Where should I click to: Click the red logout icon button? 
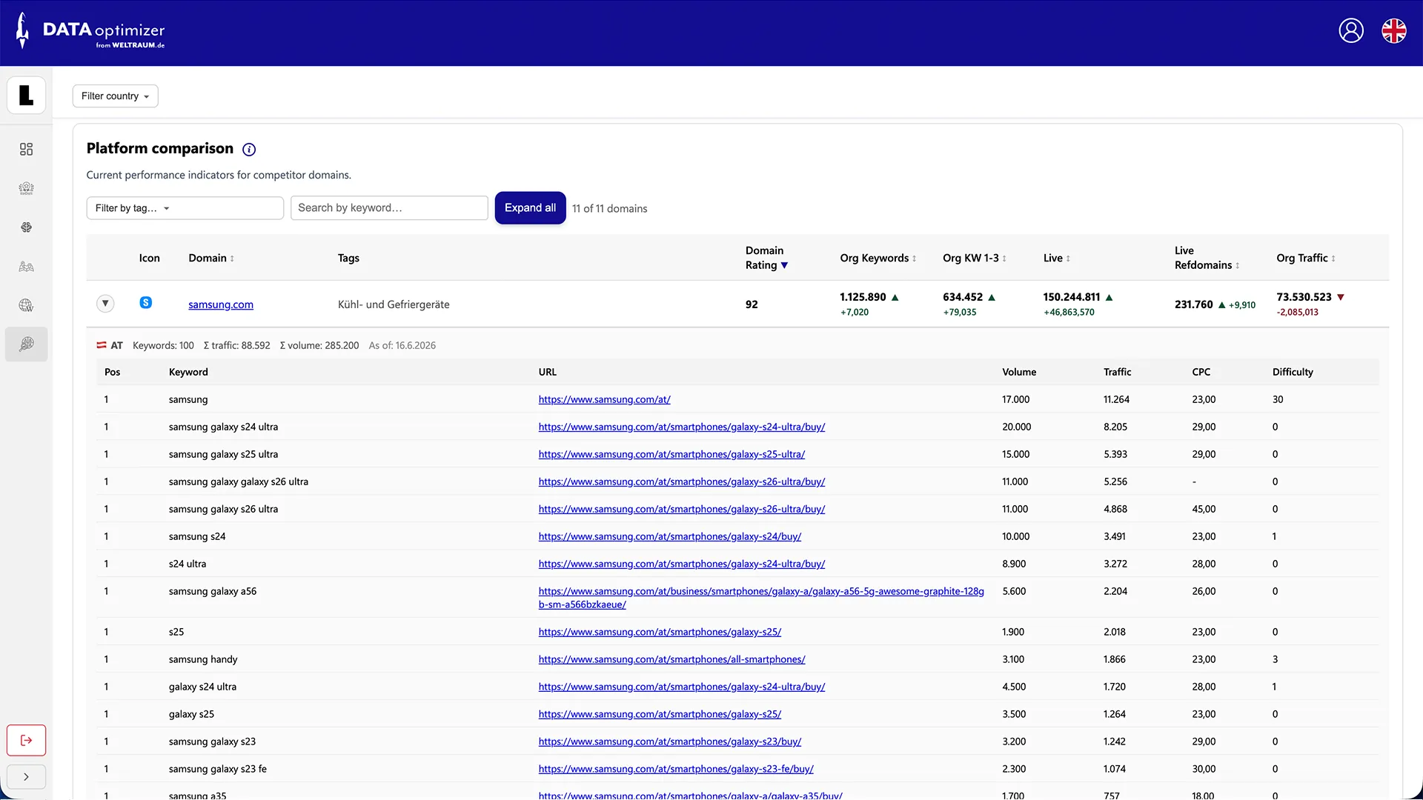click(x=27, y=740)
